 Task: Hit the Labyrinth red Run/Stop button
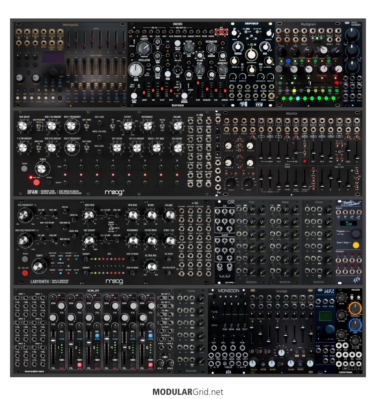(25, 273)
